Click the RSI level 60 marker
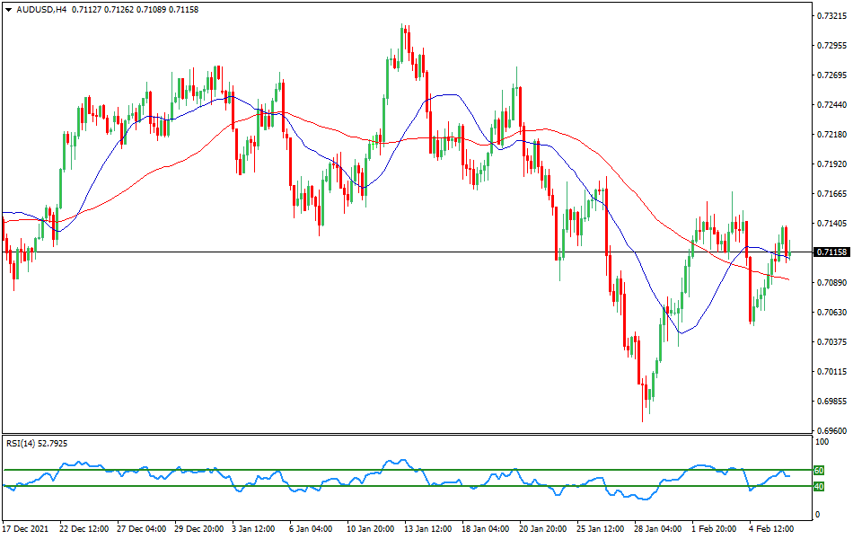Viewport: 853px width, 539px height. click(817, 469)
